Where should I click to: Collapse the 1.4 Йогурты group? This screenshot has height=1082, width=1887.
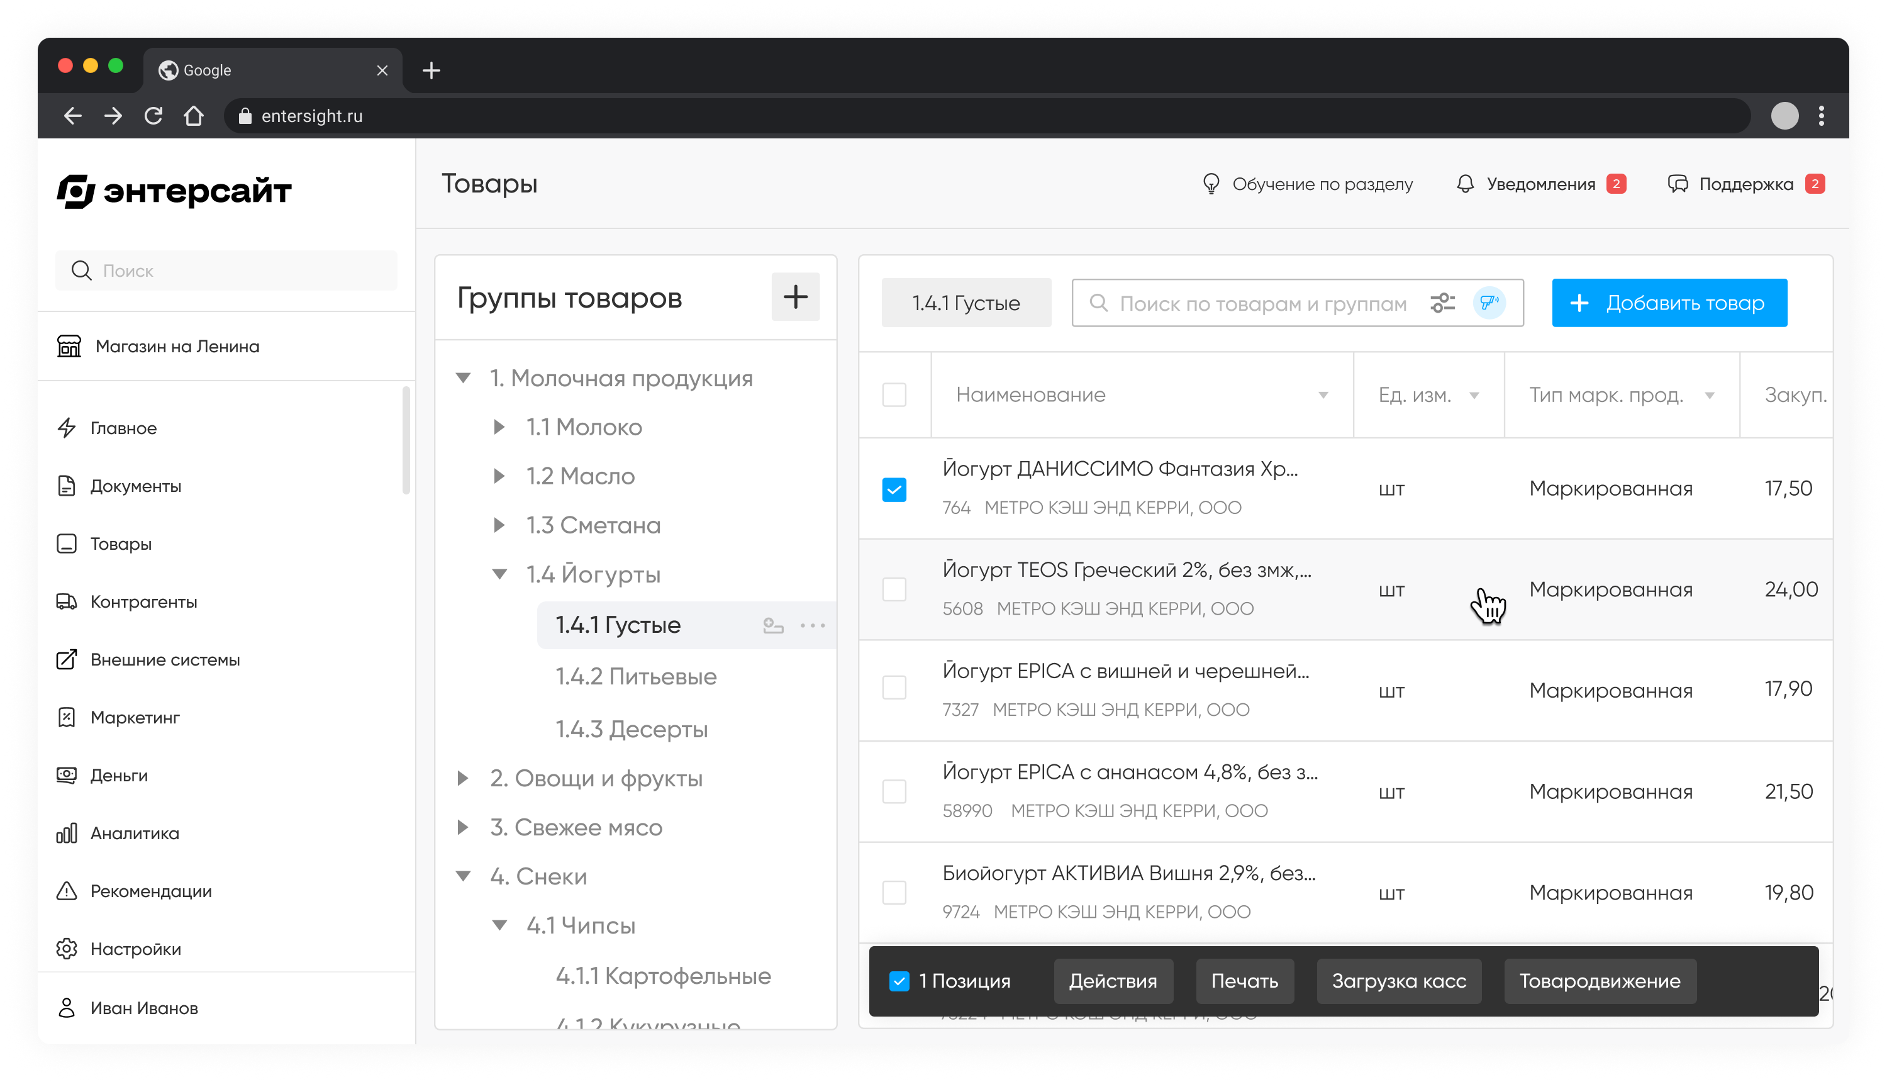[x=500, y=574]
